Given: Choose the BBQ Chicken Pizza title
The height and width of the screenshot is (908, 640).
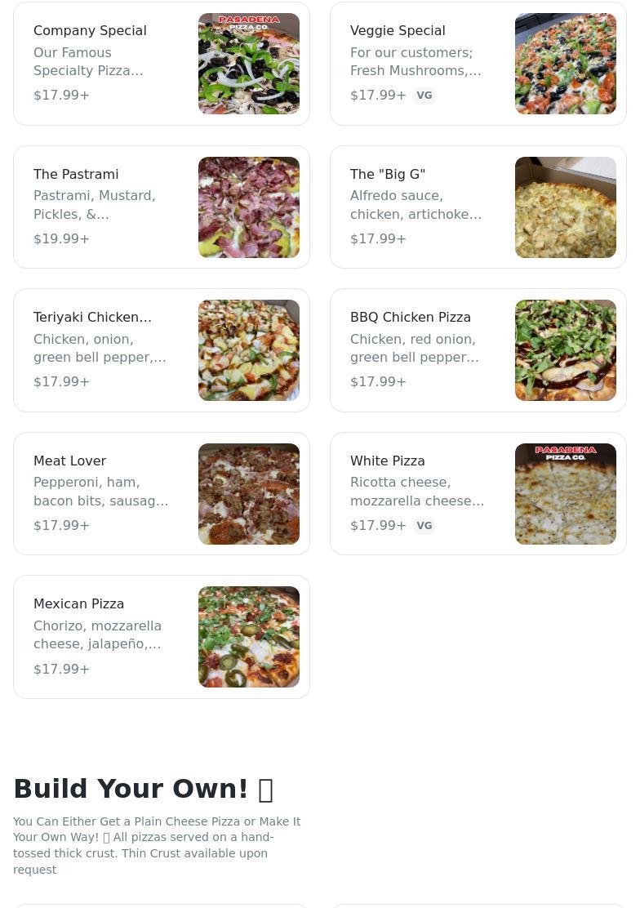Looking at the screenshot, I should point(411,317).
